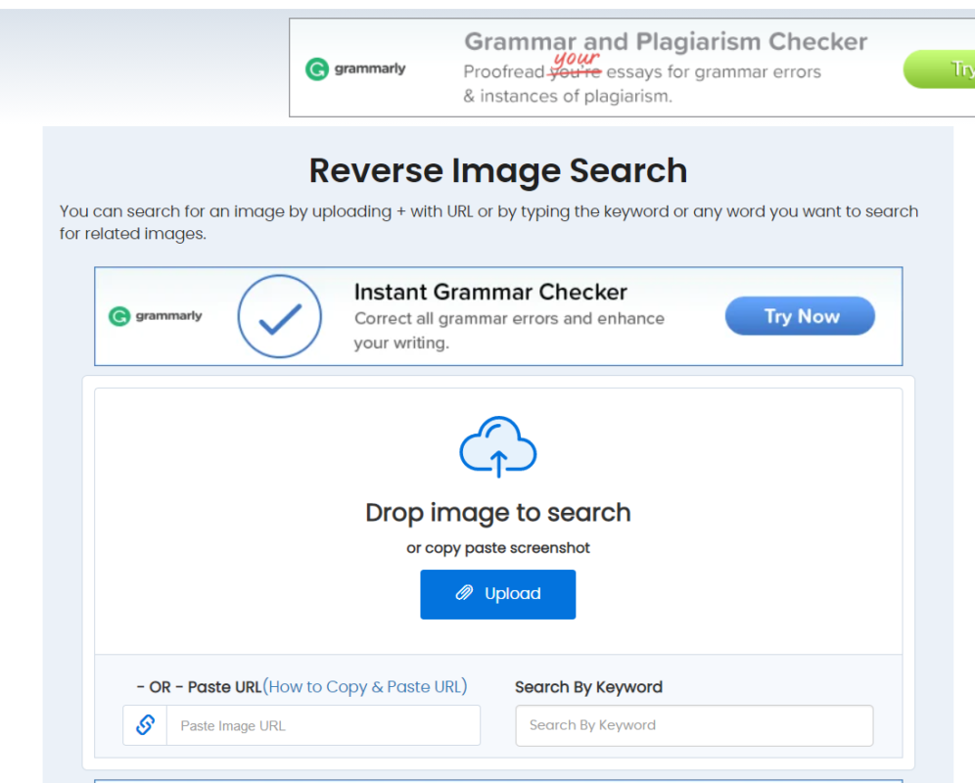Screen dimensions: 975x783
Task: Click 'Correct all grammar errors and enhance' text
Action: point(509,318)
